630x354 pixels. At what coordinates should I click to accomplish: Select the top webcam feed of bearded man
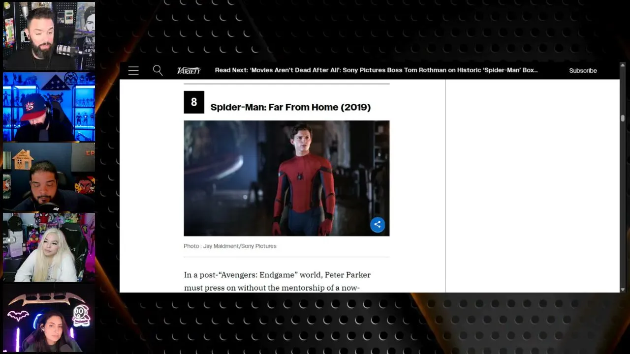coord(49,36)
